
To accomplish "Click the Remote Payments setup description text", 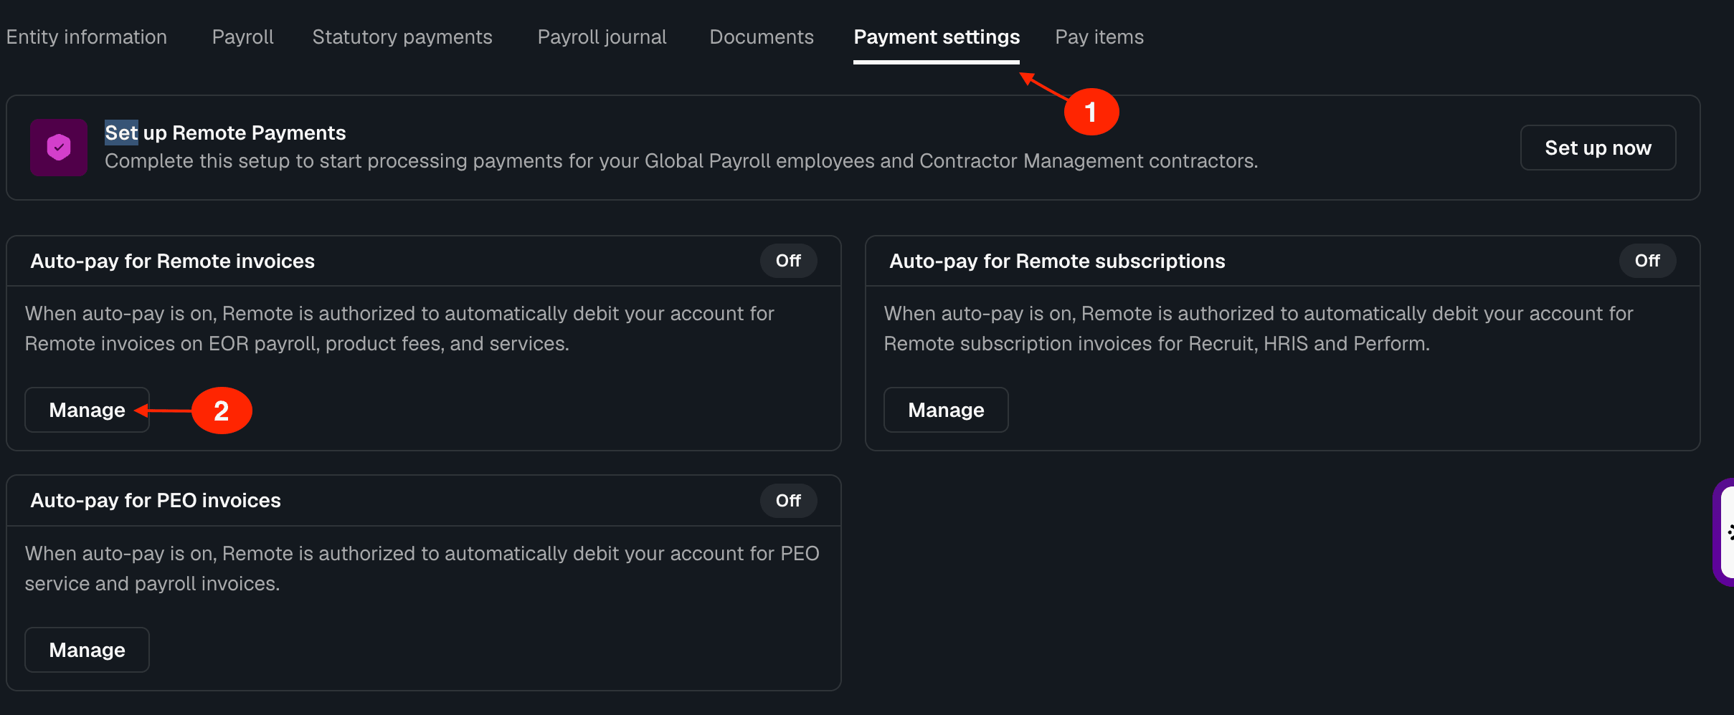I will (x=681, y=161).
